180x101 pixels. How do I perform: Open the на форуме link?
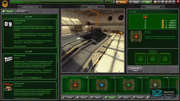[x=34, y=77]
